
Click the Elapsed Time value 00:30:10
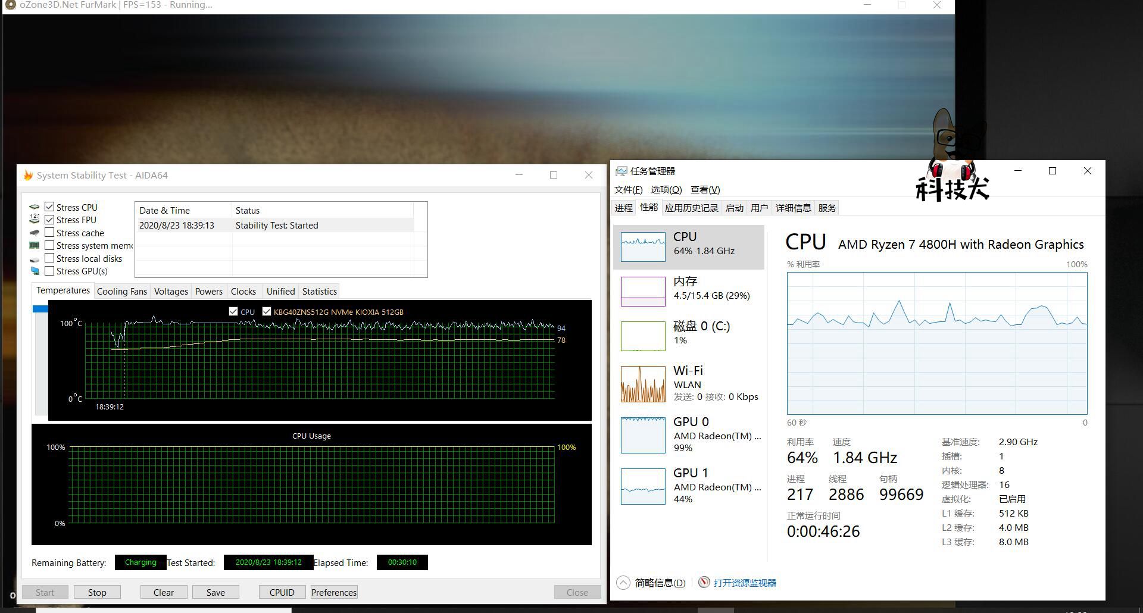(x=402, y=562)
